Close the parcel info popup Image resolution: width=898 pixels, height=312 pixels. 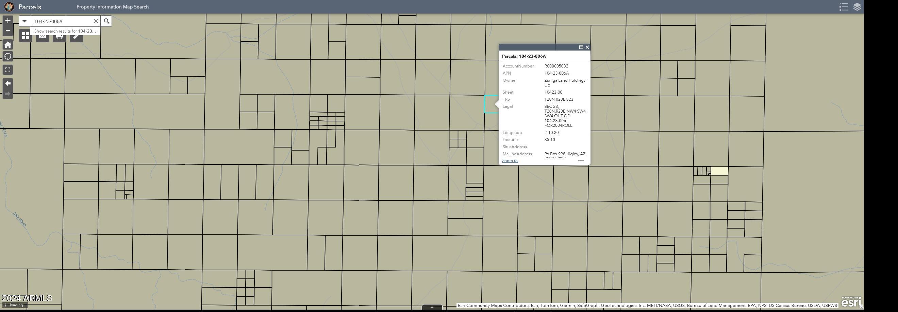click(587, 47)
